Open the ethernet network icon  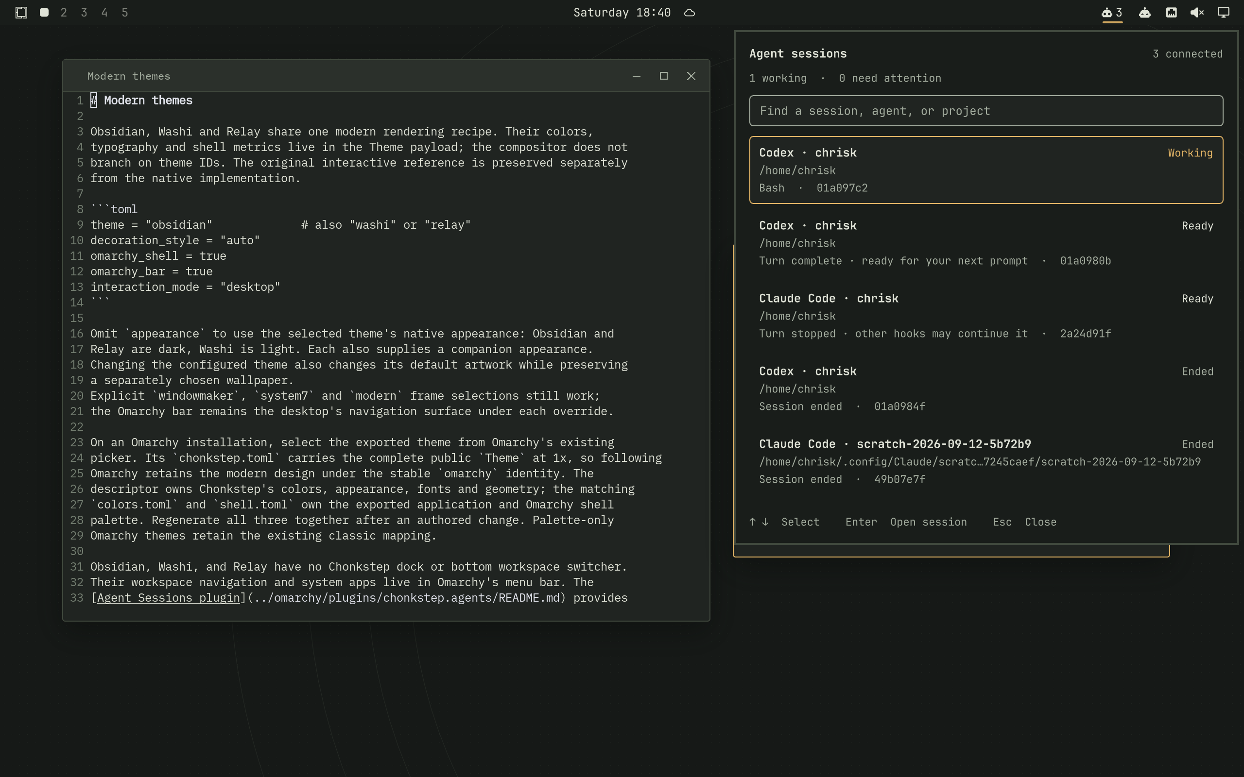click(x=1172, y=12)
